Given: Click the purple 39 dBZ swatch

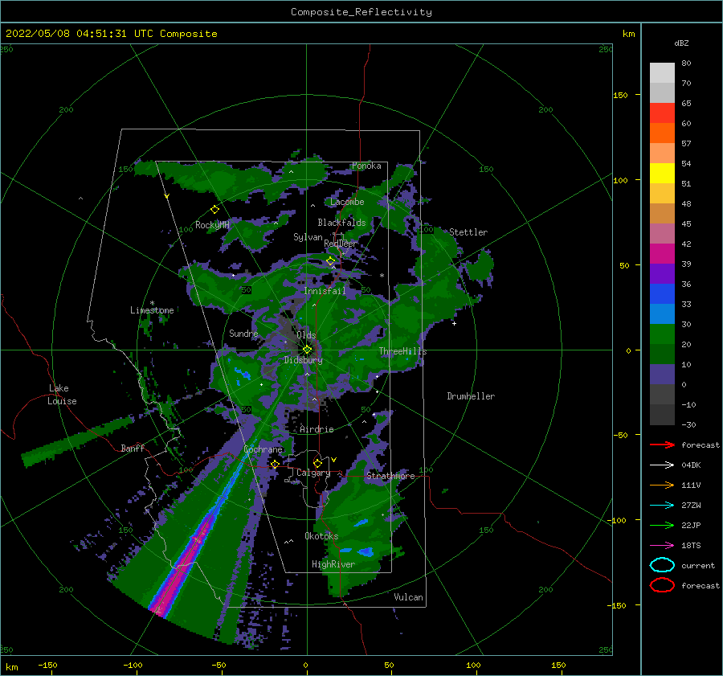Looking at the screenshot, I should 662,273.
